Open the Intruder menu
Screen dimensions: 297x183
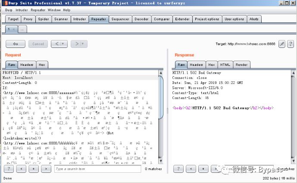(x=22, y=10)
